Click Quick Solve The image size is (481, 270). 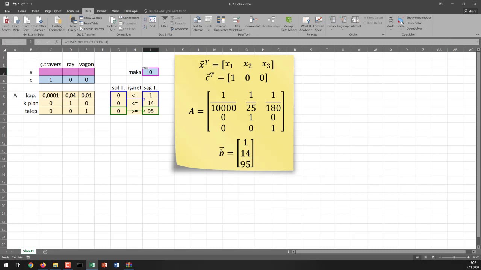click(414, 23)
